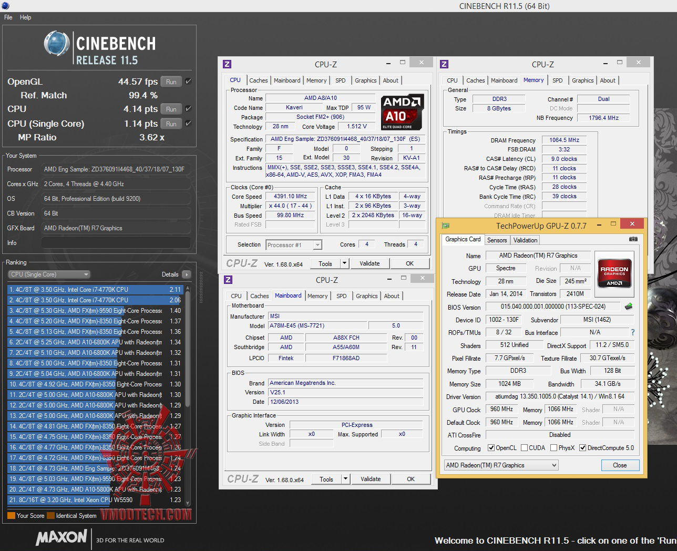Click the Tools button in CPU-Z CPU window
The height and width of the screenshot is (551, 677).
pyautogui.click(x=325, y=263)
